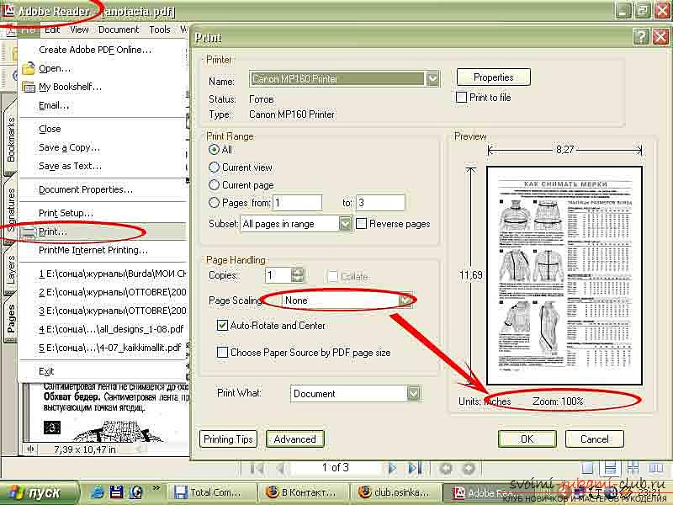Open the Pages side tab
This screenshot has height=505, width=673.
pos(10,319)
